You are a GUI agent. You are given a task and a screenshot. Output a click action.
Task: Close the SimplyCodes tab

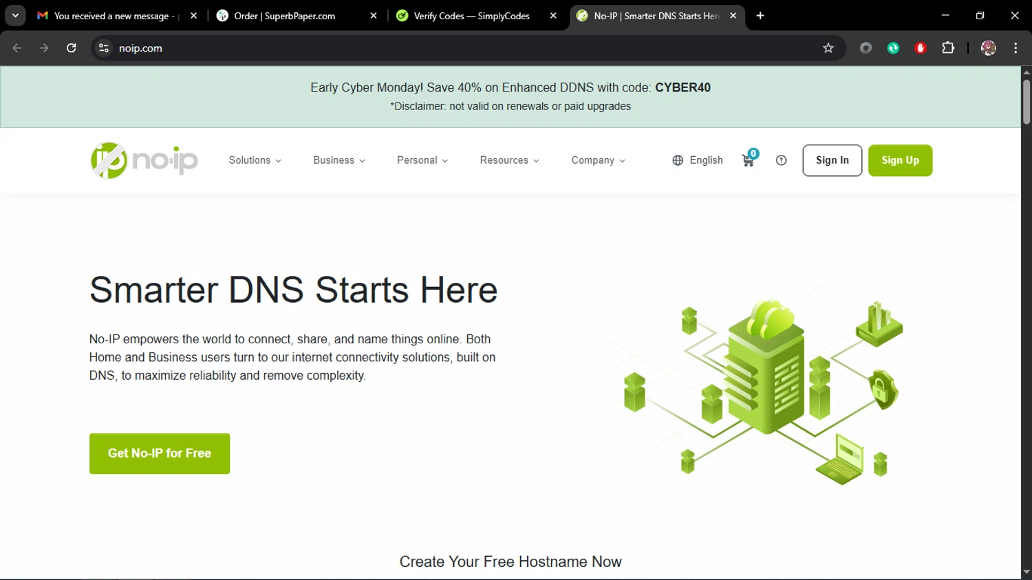[x=553, y=15]
